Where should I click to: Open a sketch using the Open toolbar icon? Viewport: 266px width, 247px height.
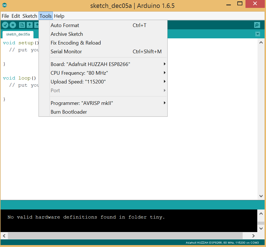tap(30, 25)
